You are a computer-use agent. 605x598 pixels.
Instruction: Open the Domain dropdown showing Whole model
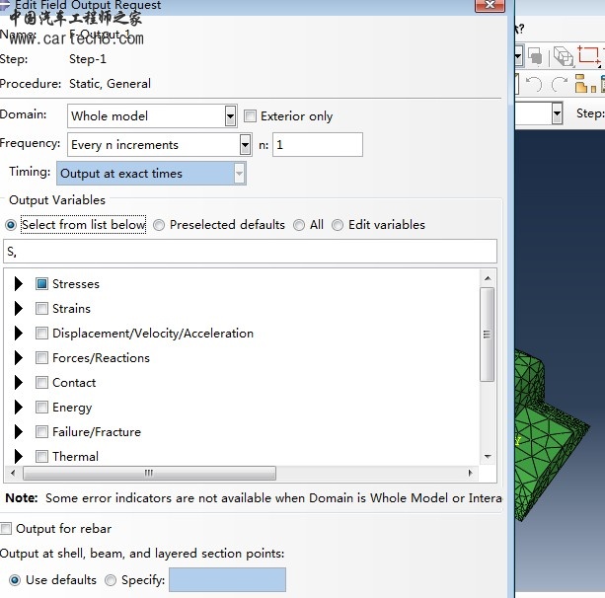pos(230,116)
